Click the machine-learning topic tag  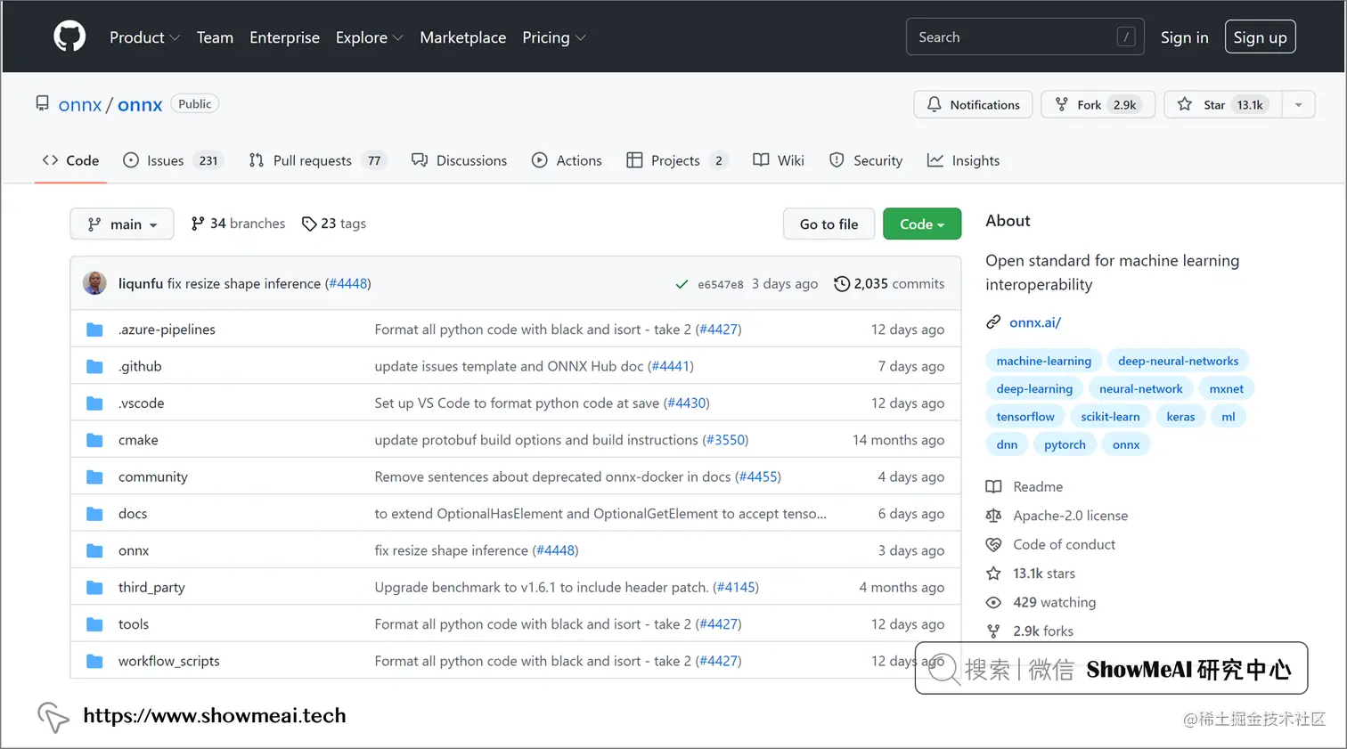tap(1043, 361)
